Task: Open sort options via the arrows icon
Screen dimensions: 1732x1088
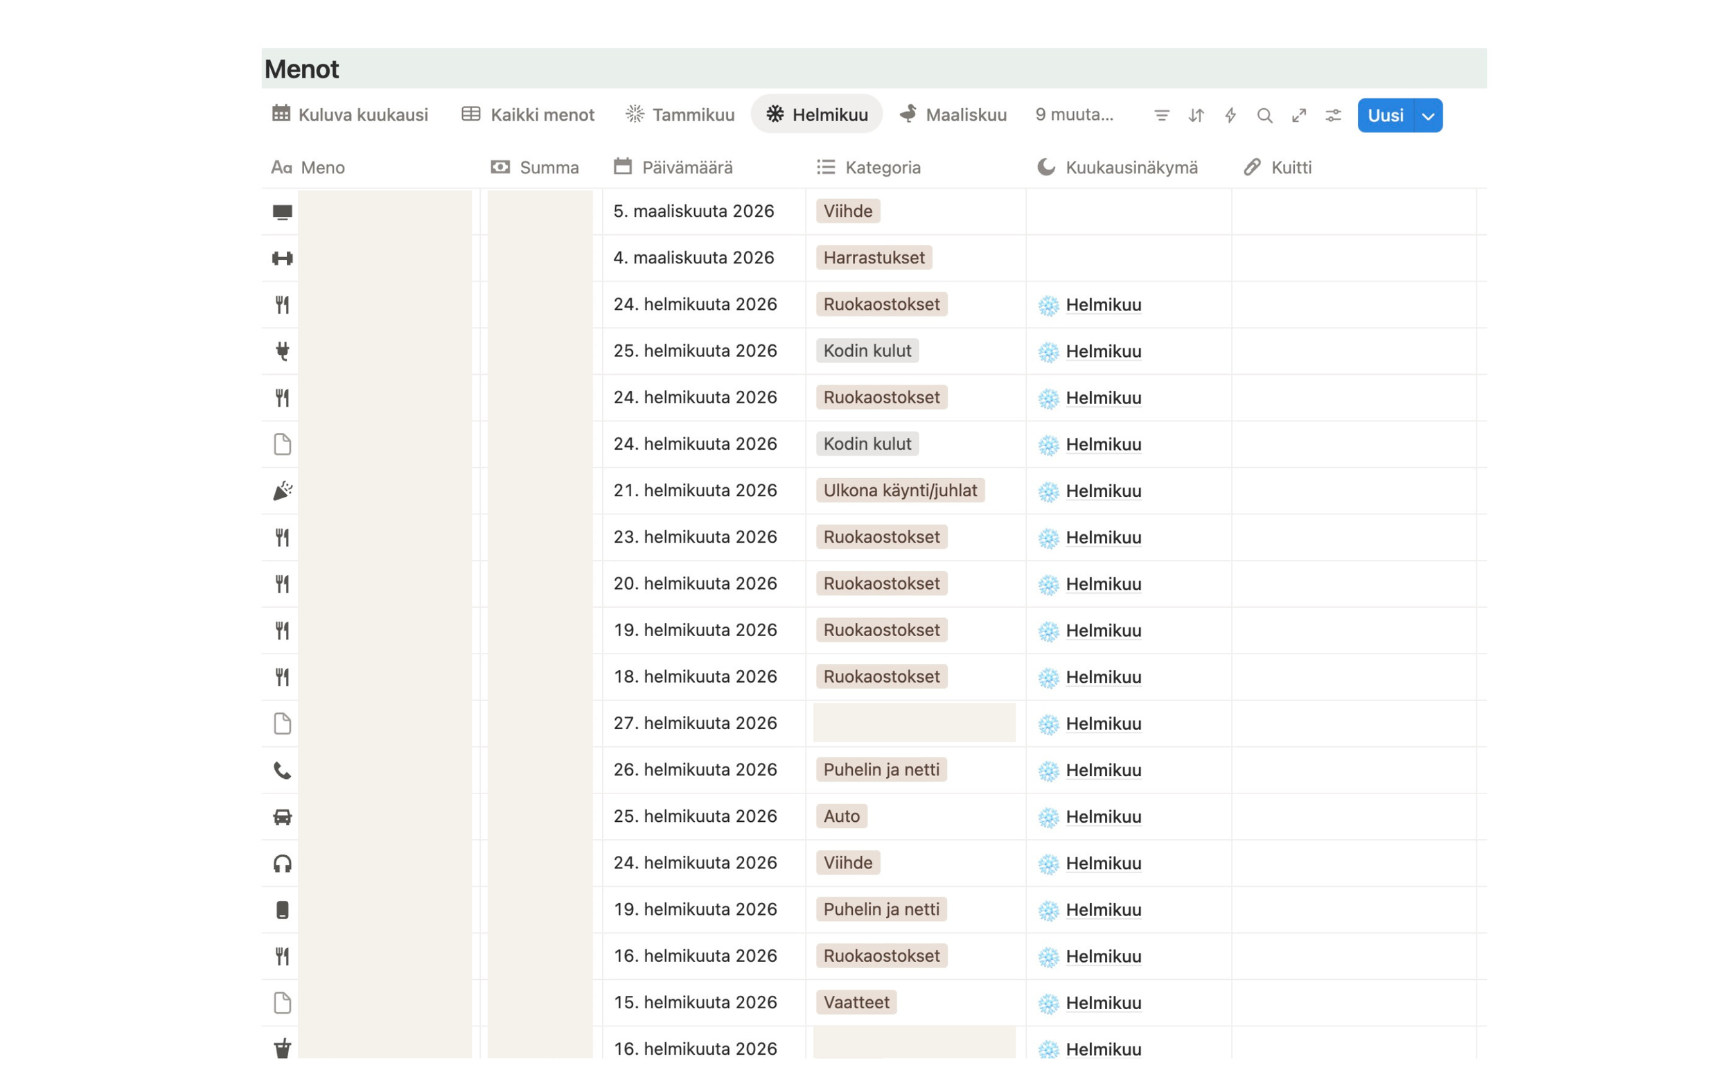Action: click(x=1196, y=115)
